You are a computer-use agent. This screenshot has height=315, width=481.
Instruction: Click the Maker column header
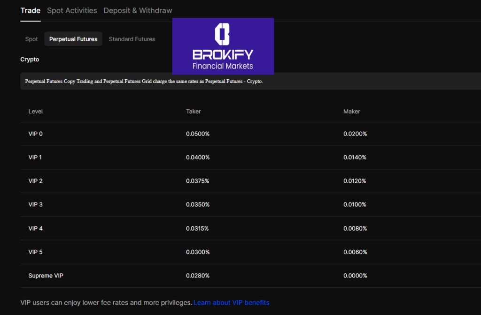click(352, 111)
